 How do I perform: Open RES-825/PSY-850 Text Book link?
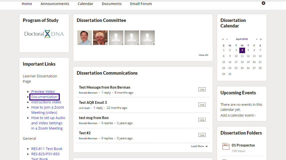(x=45, y=156)
